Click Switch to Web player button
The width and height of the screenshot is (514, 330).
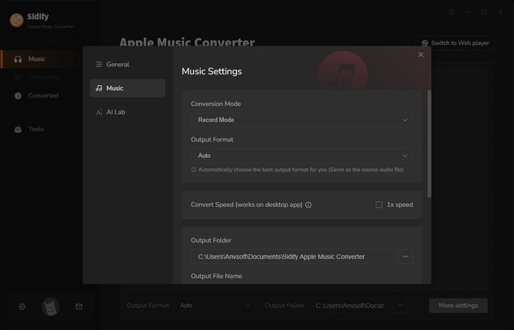pyautogui.click(x=456, y=43)
